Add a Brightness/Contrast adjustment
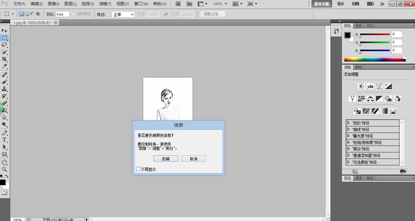415x221 pixels. [x=361, y=86]
